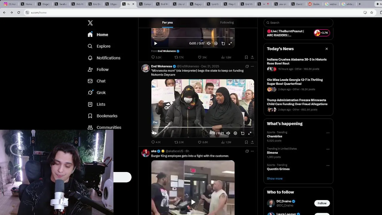
Task: Click Show more under What's happening
Action: coord(275,179)
